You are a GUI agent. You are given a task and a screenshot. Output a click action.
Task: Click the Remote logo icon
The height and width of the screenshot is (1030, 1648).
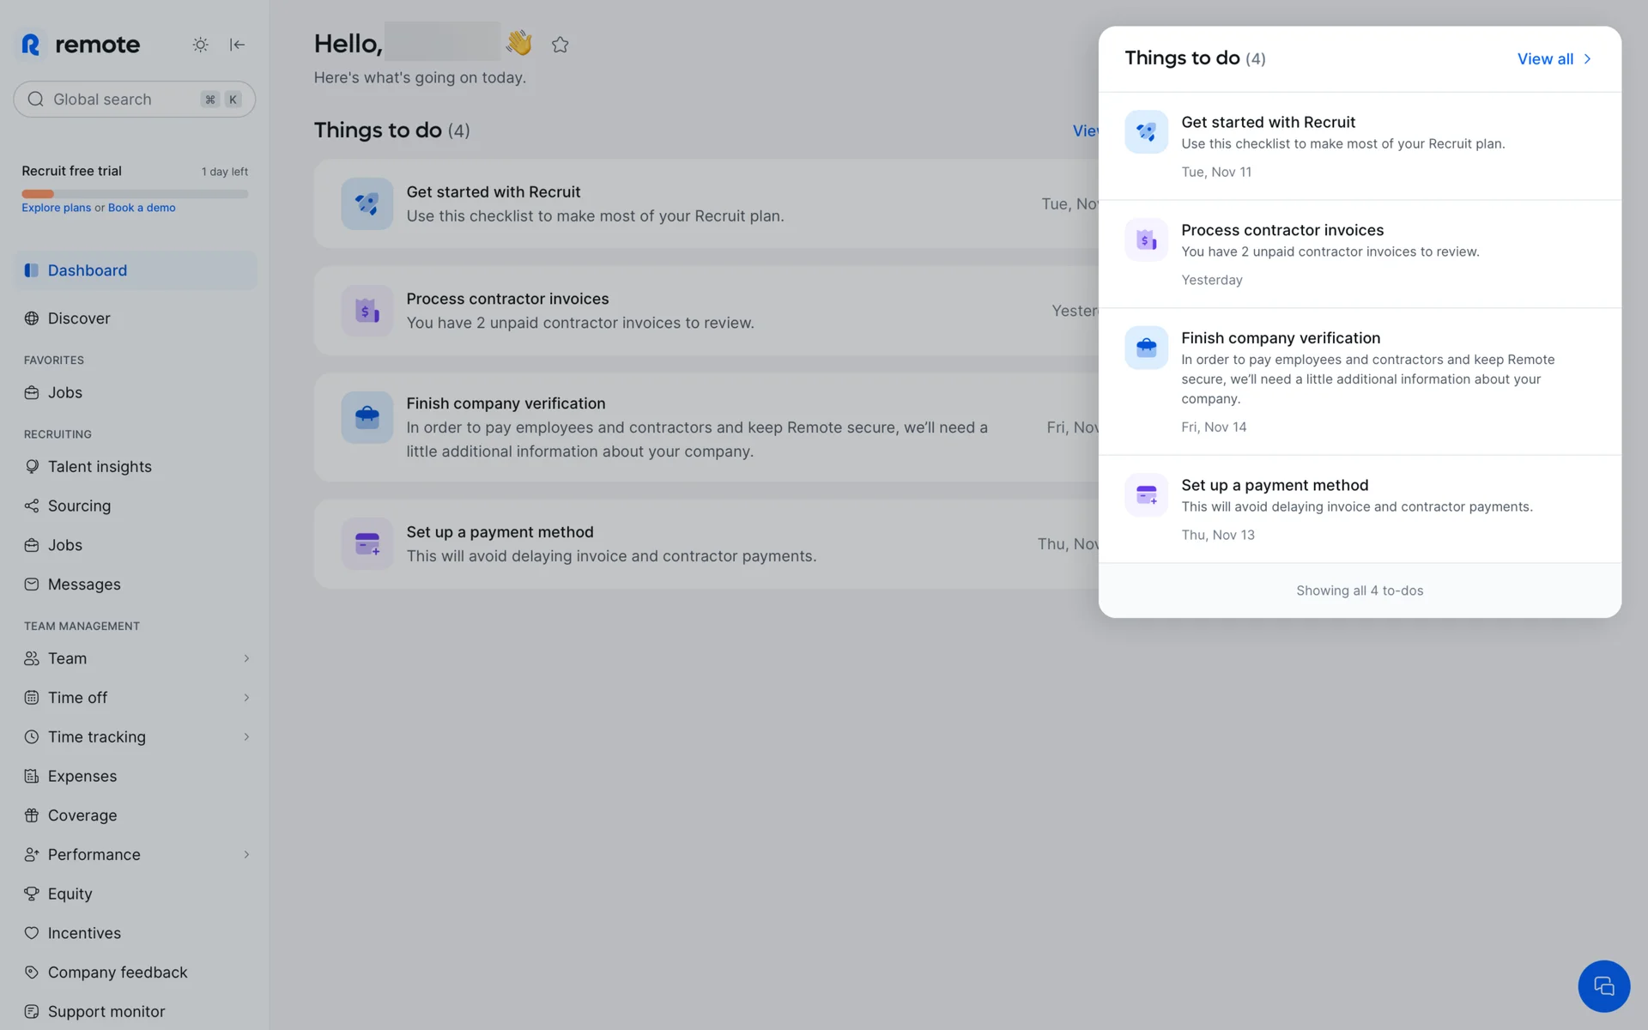[31, 45]
